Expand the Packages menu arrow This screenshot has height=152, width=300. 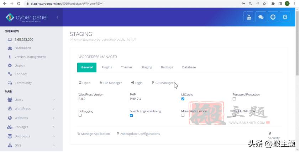(54, 127)
